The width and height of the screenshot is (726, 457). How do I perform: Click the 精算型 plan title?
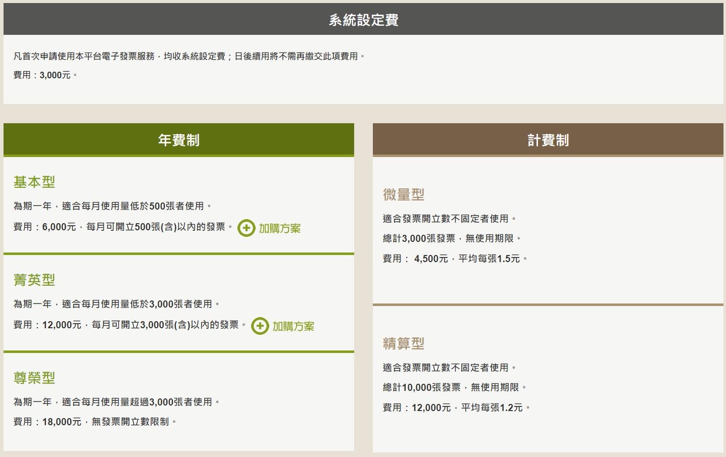pos(404,343)
